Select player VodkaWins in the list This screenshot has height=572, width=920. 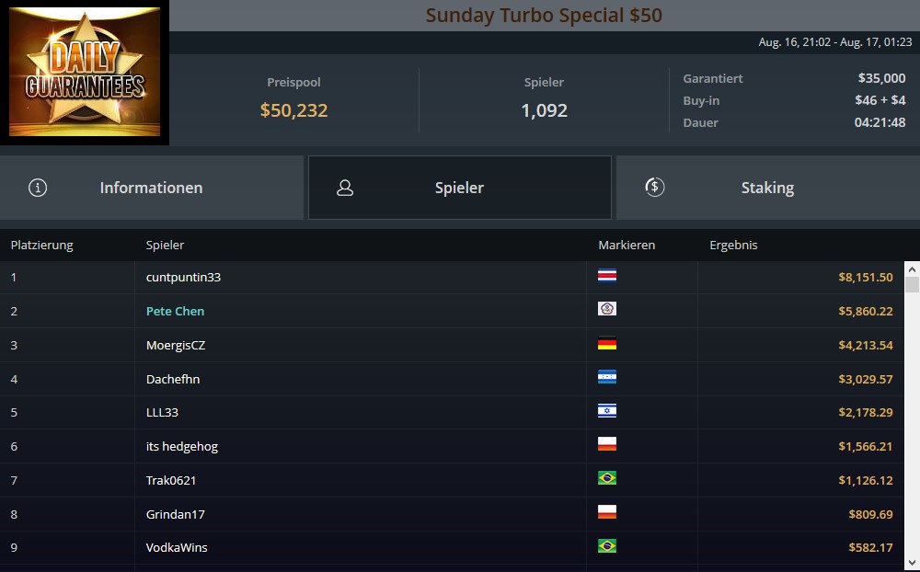click(177, 547)
